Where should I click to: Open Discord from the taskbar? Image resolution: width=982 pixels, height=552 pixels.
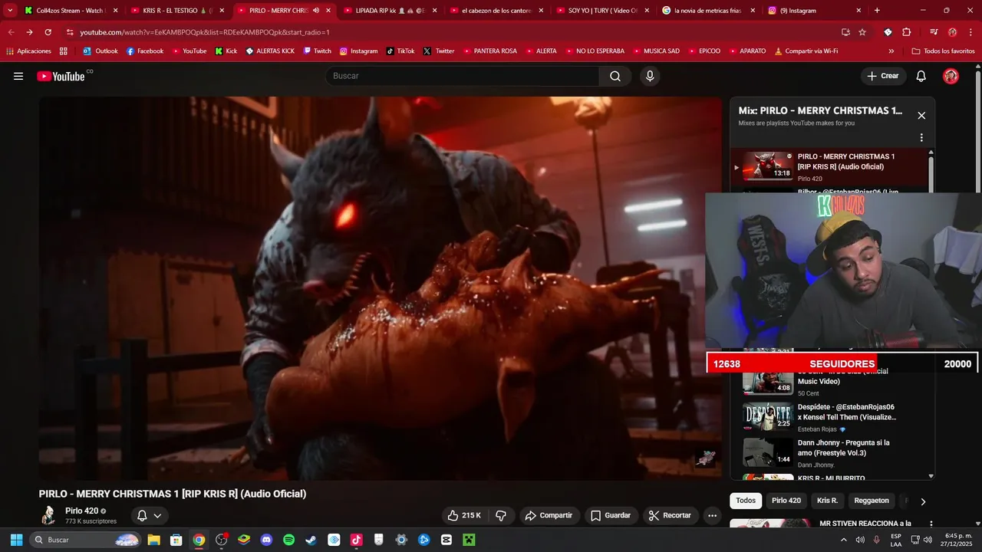pyautogui.click(x=266, y=540)
